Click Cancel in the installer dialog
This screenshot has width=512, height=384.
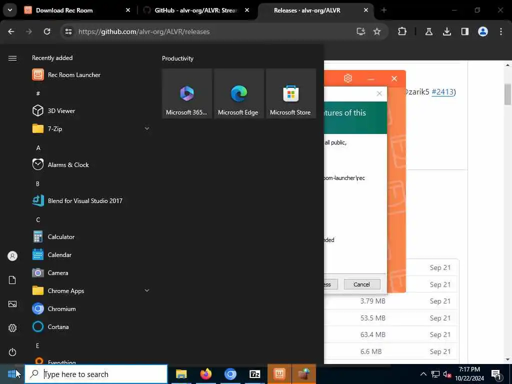362,284
